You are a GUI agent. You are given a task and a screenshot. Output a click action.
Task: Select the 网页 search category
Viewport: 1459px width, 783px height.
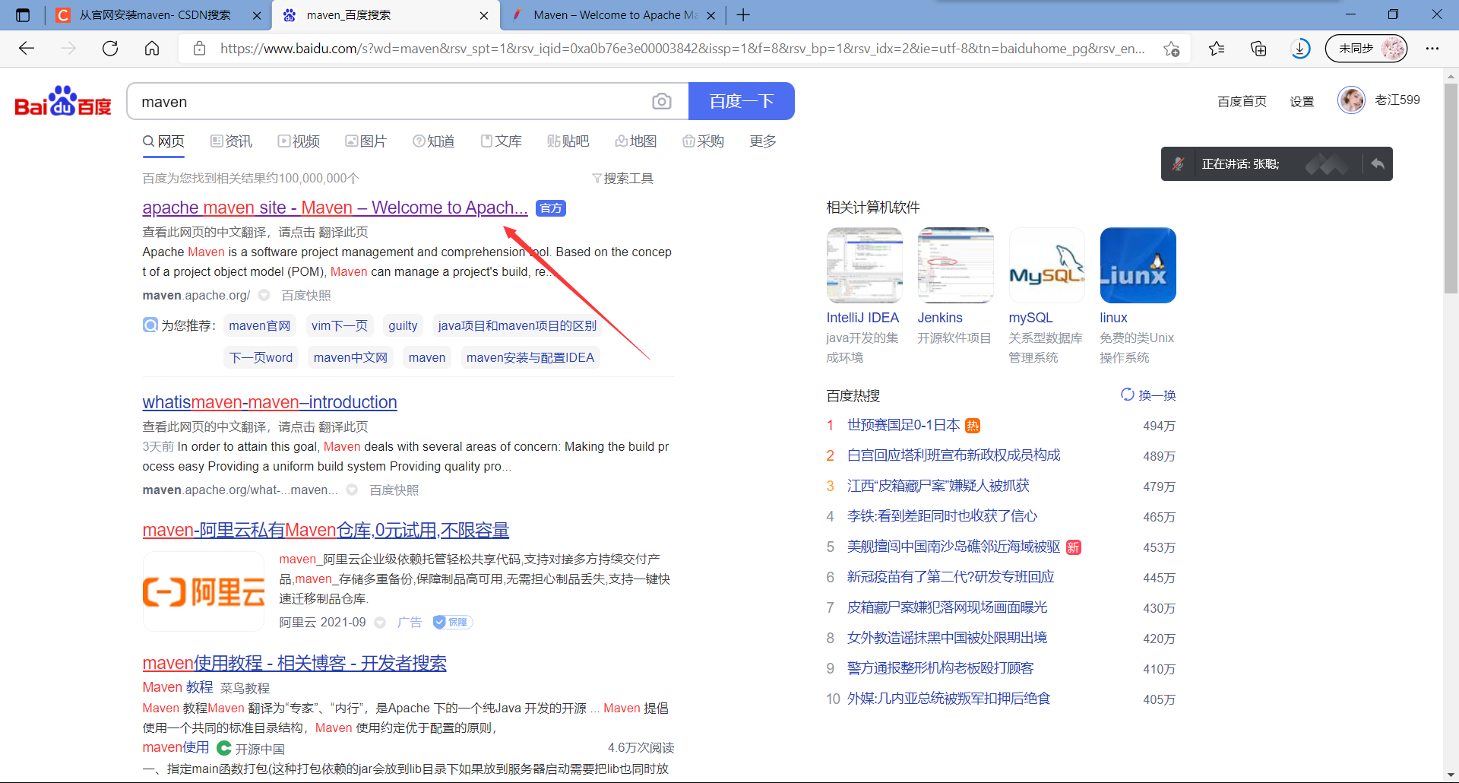pyautogui.click(x=163, y=141)
